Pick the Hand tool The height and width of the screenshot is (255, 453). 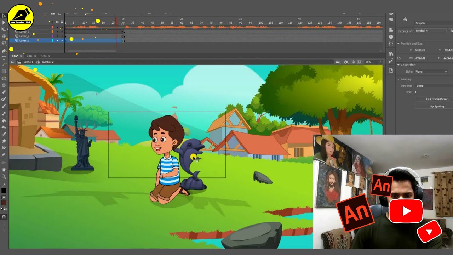click(x=4, y=169)
